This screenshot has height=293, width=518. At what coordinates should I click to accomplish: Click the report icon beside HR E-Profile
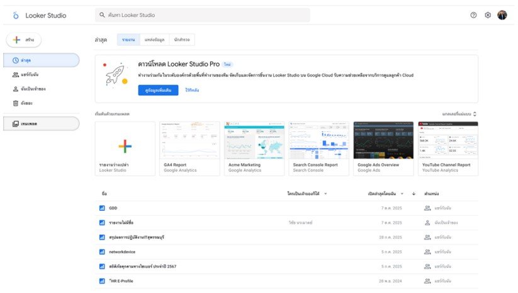pyautogui.click(x=101, y=281)
